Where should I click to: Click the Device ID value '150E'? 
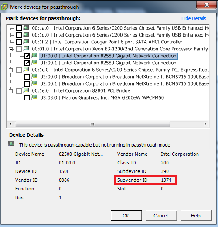[x=64, y=171]
